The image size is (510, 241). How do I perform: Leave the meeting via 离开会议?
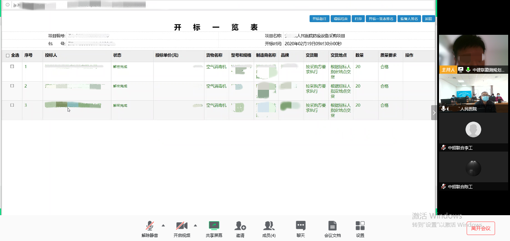tap(480, 228)
